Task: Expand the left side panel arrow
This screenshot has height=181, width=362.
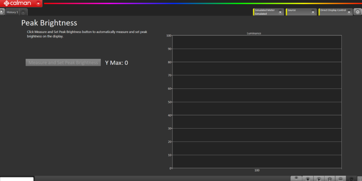Action: (x=2, y=12)
